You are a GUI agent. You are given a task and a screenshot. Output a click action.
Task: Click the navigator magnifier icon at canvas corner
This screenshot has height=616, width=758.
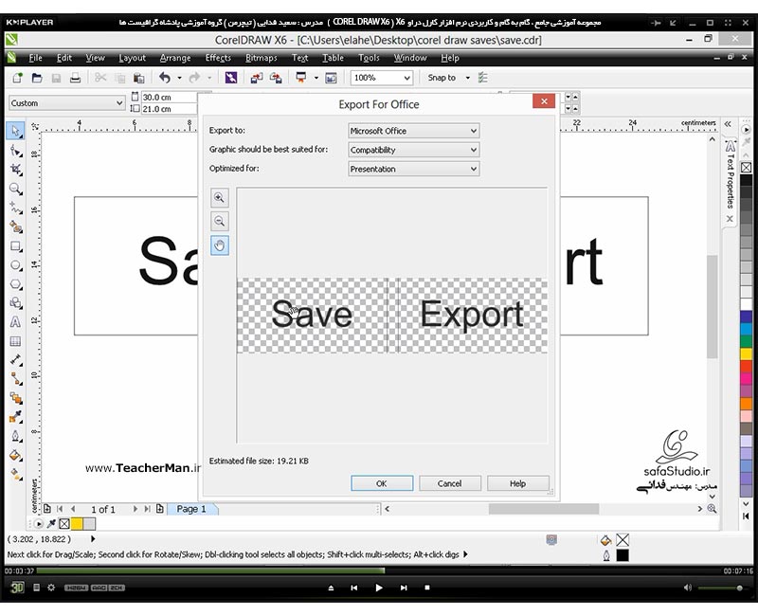(712, 509)
